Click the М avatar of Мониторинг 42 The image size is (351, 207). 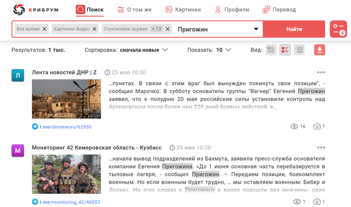(x=18, y=150)
